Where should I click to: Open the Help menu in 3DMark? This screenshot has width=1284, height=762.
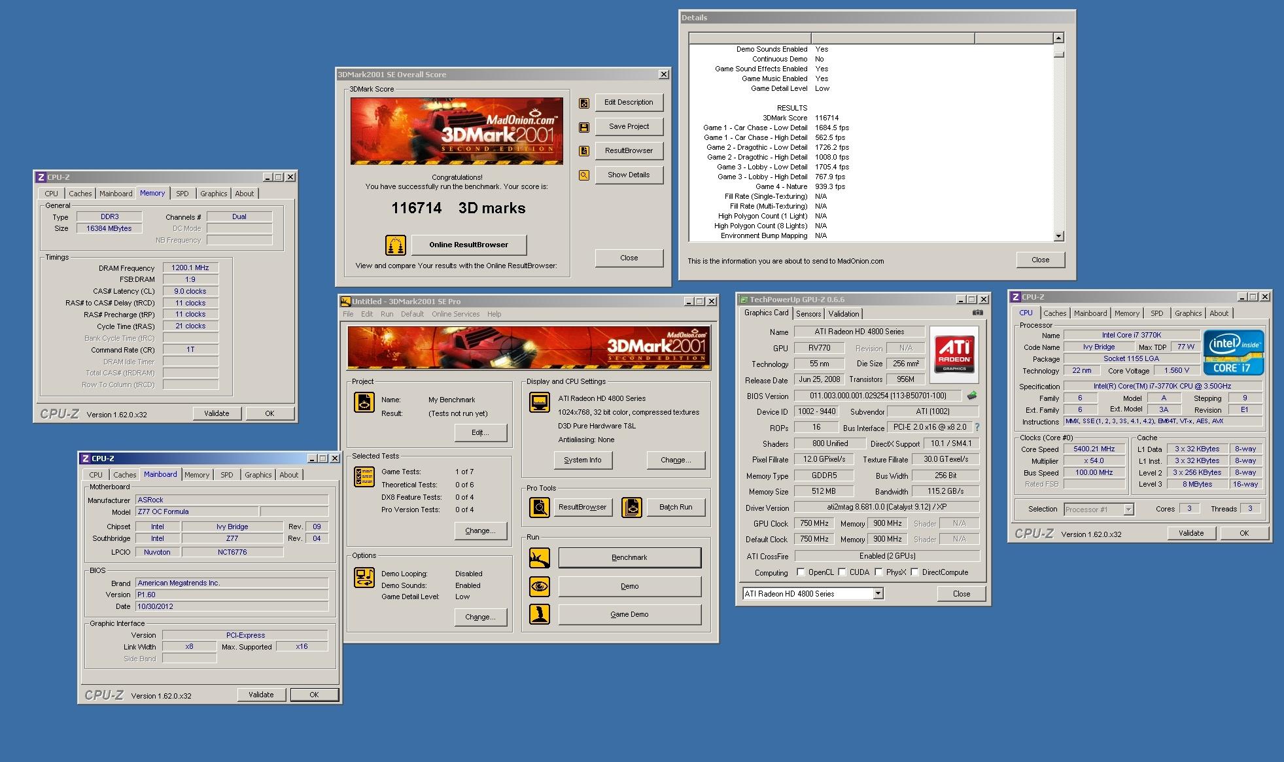[494, 314]
